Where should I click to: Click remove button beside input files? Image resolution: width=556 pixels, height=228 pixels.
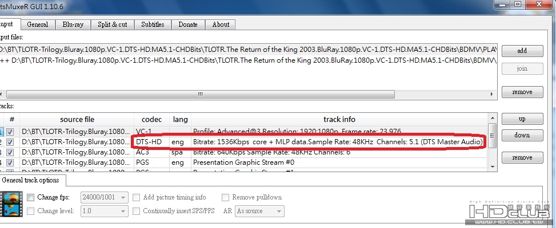tap(522, 92)
